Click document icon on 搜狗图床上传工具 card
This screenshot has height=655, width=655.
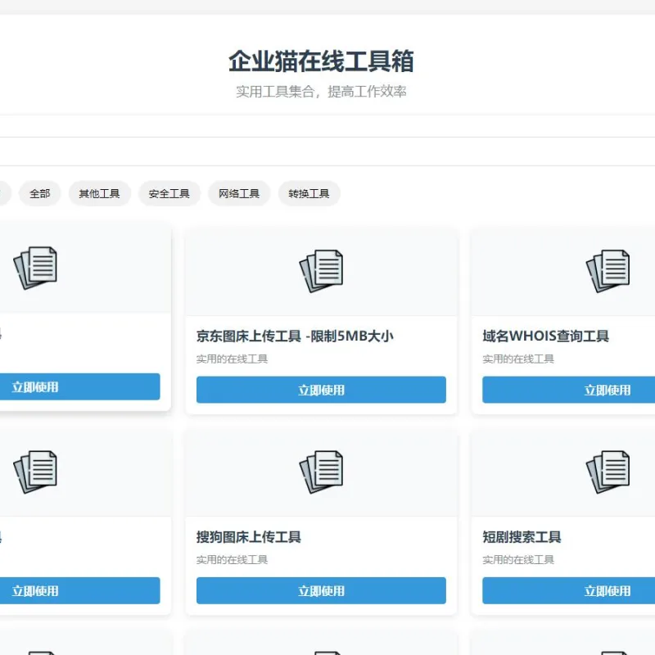(321, 472)
